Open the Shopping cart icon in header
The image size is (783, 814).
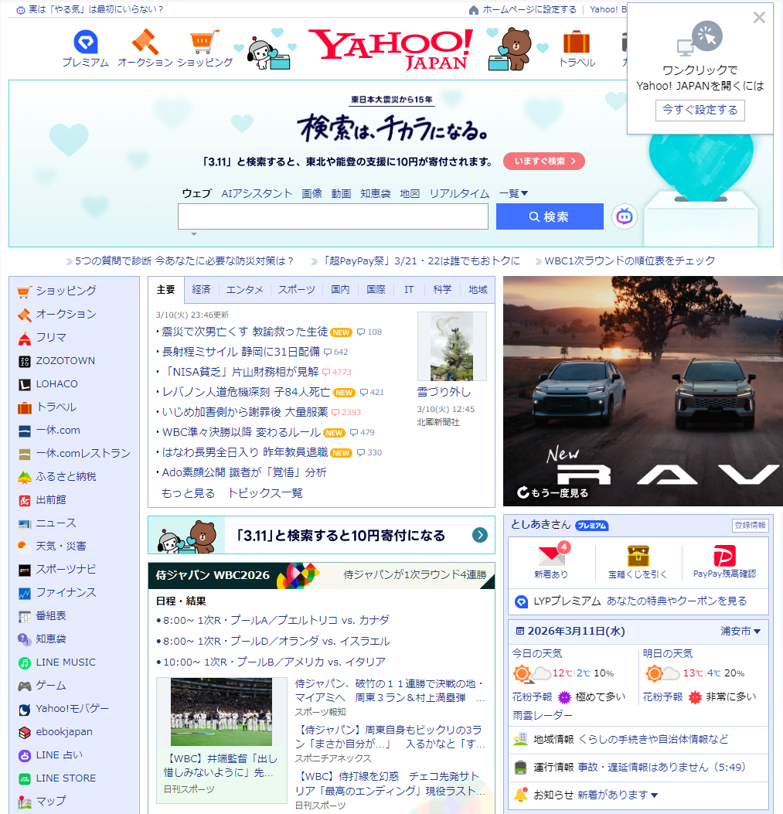(204, 42)
